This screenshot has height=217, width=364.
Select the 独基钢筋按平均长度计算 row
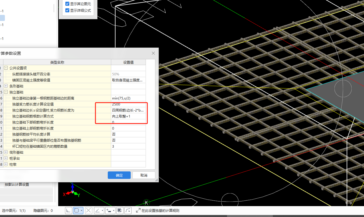[73, 134]
